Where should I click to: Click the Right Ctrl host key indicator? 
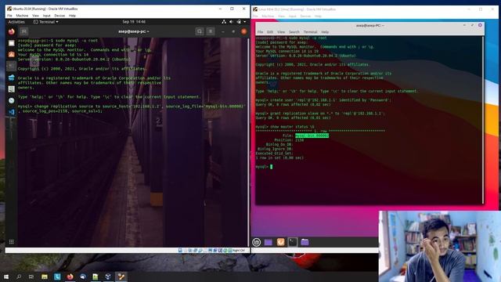click(x=240, y=251)
